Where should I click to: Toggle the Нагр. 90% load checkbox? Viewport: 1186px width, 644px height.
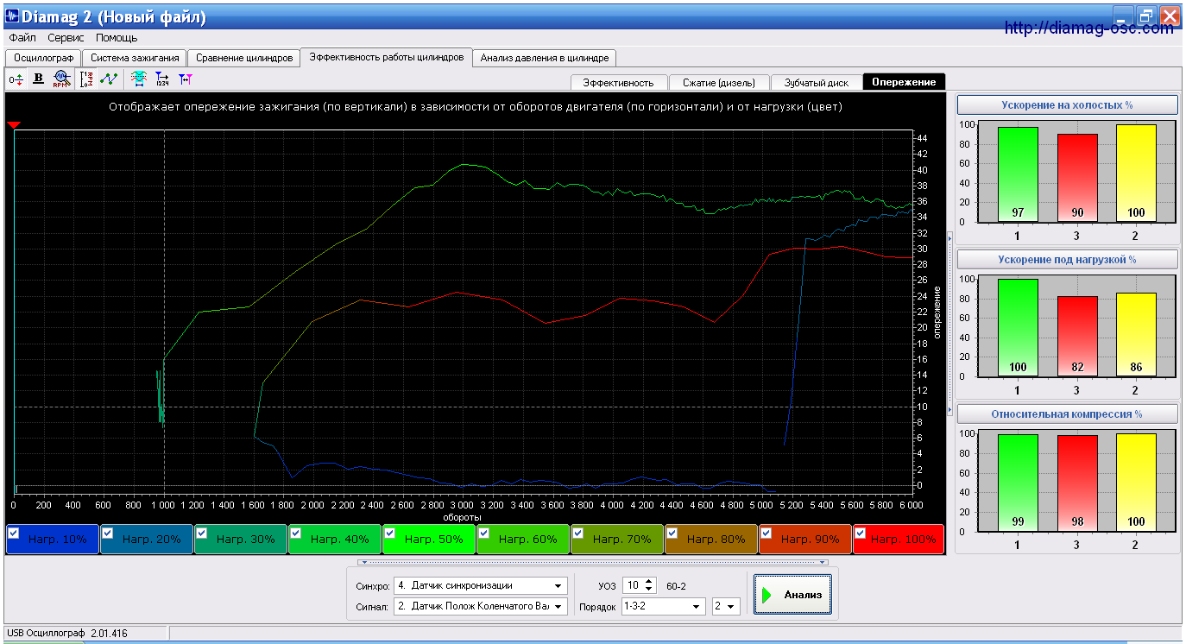[766, 534]
